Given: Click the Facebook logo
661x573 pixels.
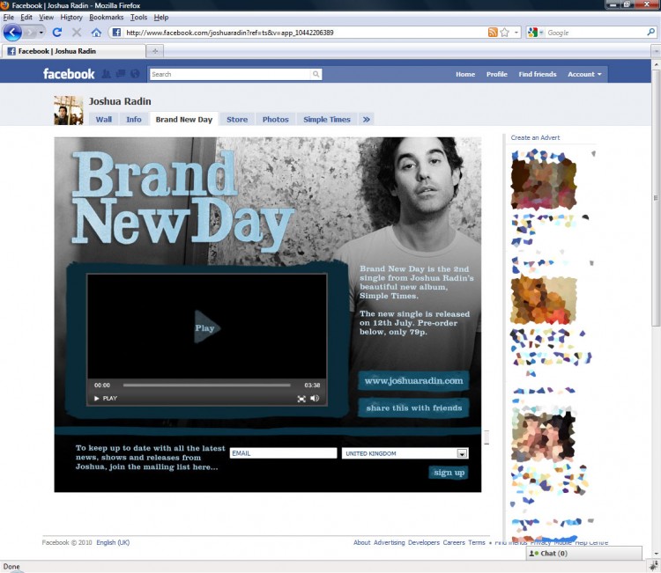Looking at the screenshot, I should click(x=69, y=74).
